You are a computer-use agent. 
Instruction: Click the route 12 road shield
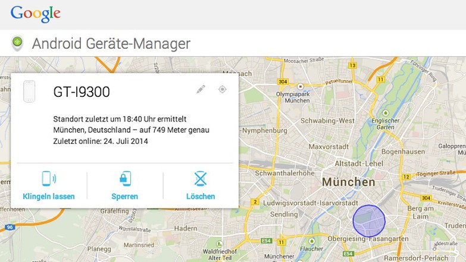pos(406,177)
